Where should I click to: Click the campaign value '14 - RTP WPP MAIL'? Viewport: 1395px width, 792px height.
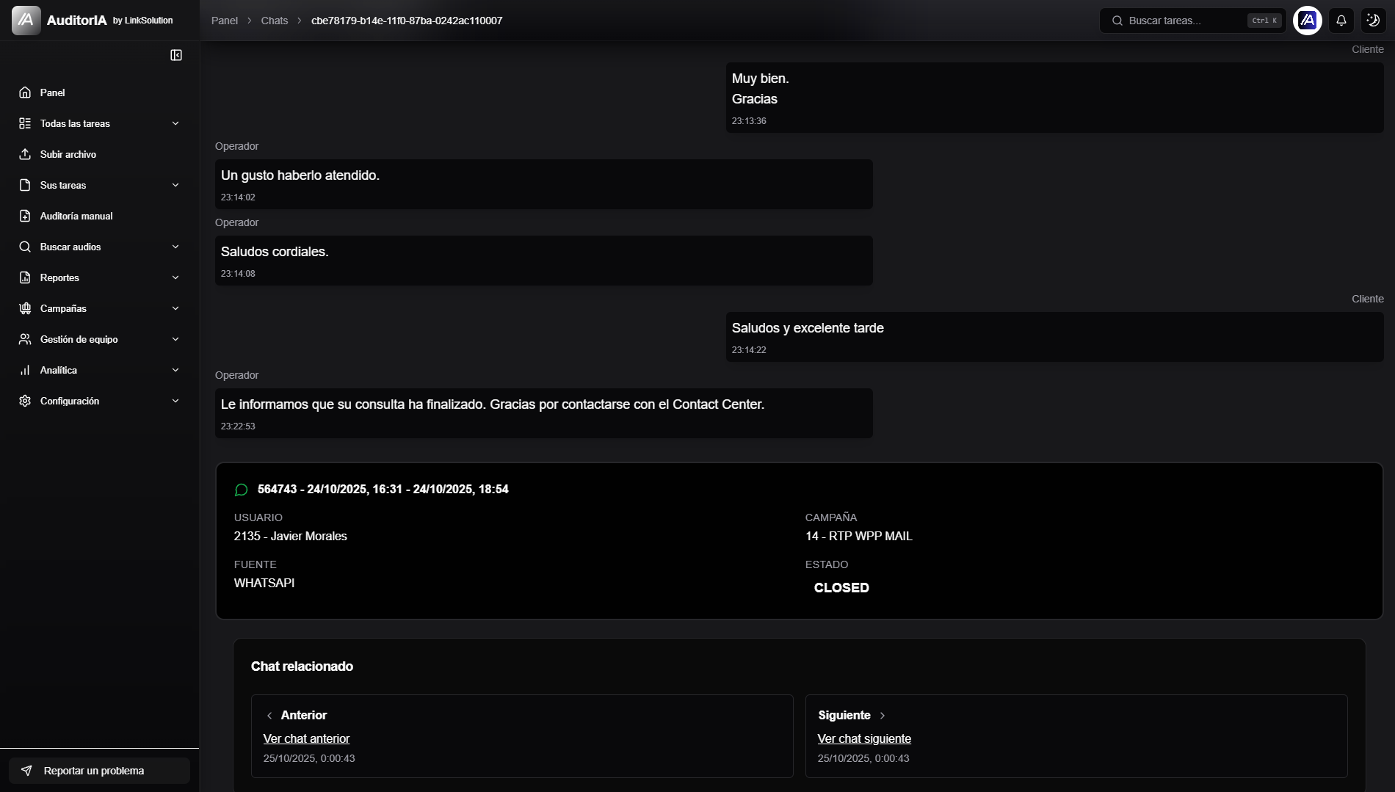(x=859, y=536)
